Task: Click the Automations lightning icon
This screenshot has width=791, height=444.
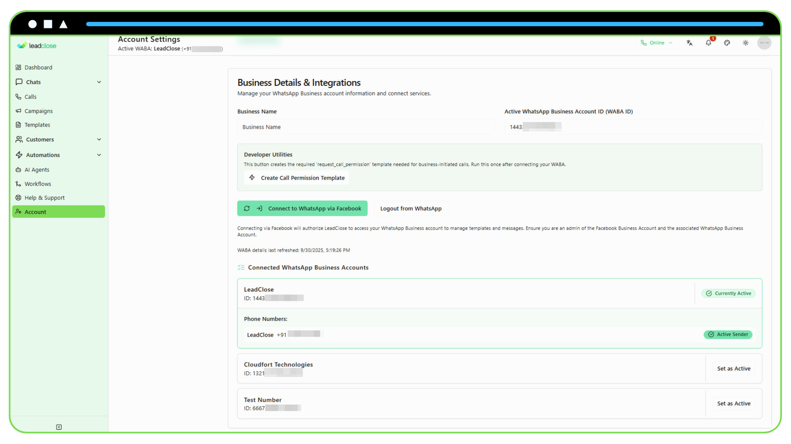Action: click(x=19, y=155)
